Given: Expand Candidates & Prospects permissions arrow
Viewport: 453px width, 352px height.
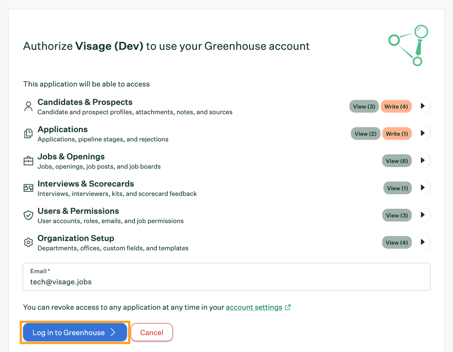Looking at the screenshot, I should click(x=423, y=106).
